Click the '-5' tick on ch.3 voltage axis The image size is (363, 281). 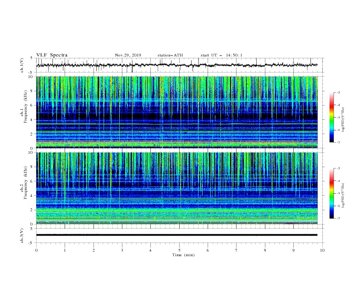tap(31, 243)
